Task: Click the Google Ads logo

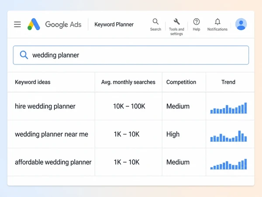Action: (x=34, y=24)
